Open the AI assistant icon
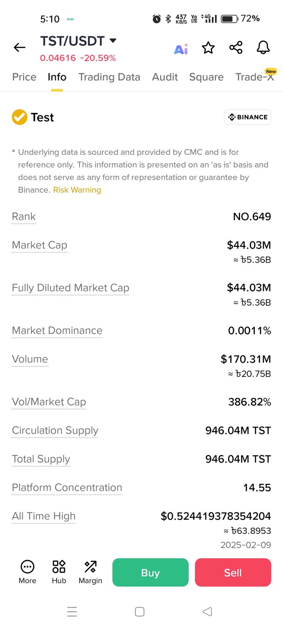Screen dimensions: 283x629 (181, 49)
